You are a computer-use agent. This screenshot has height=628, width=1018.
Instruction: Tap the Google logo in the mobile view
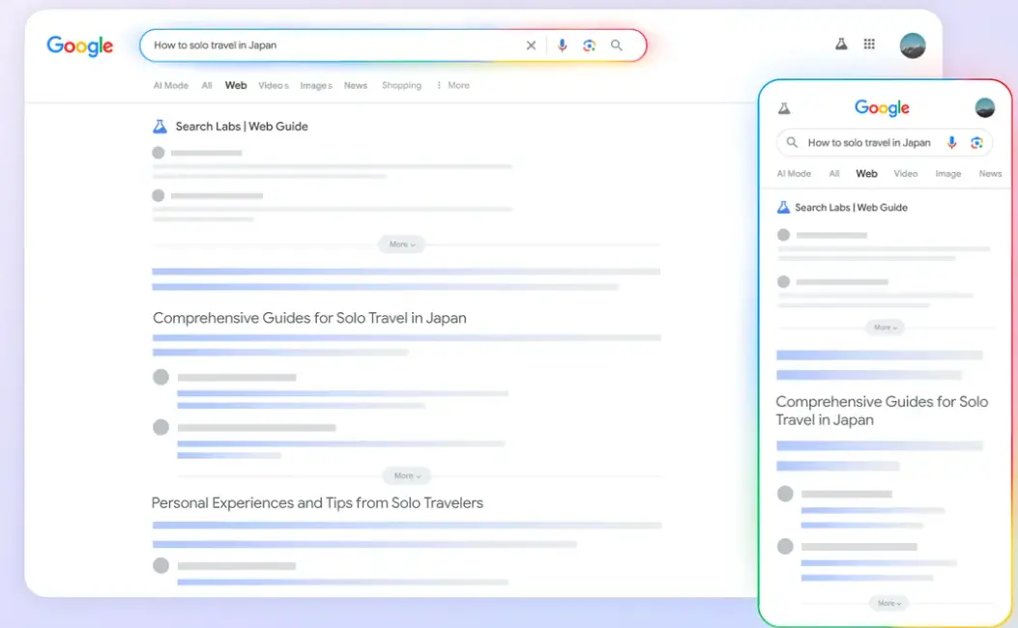882,107
